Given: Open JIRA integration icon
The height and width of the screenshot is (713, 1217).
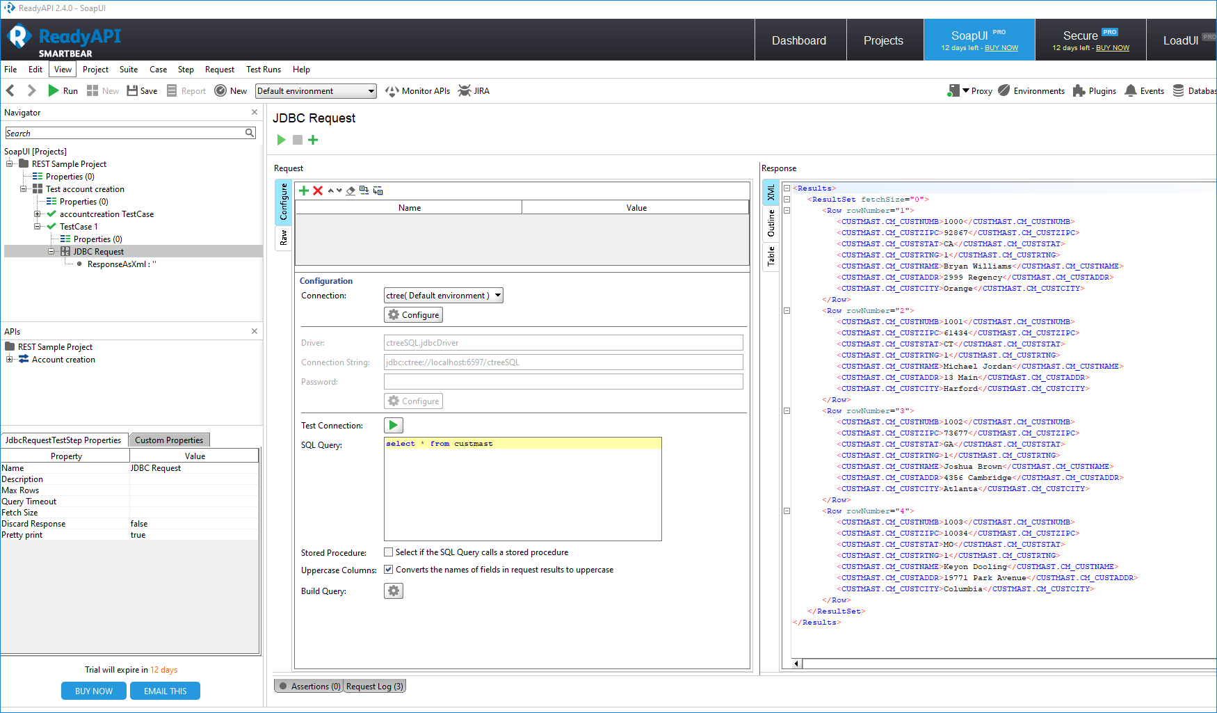Looking at the screenshot, I should coord(474,90).
